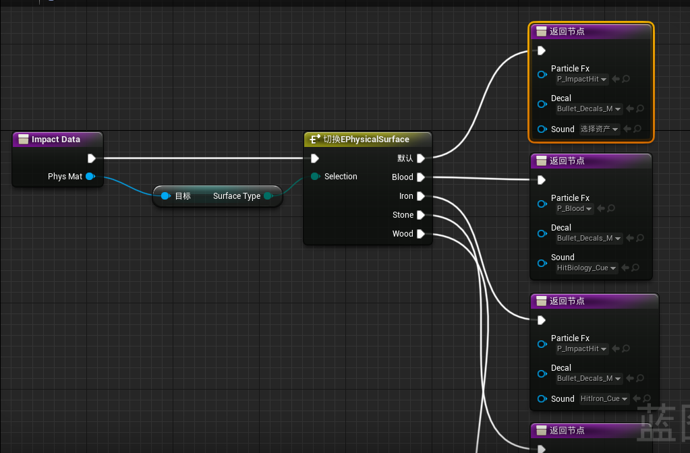
Task: Select the 切换EPhysicalSurface node title
Action: tap(368, 140)
